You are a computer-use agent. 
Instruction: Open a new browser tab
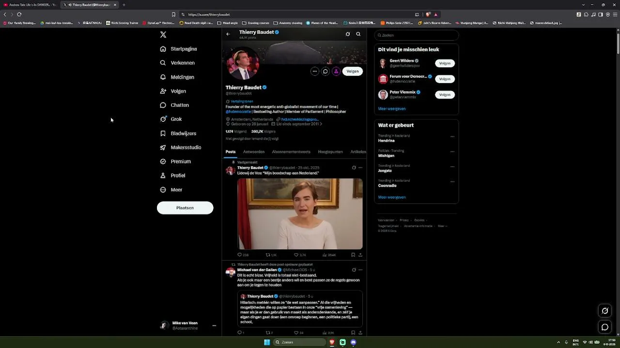click(124, 5)
